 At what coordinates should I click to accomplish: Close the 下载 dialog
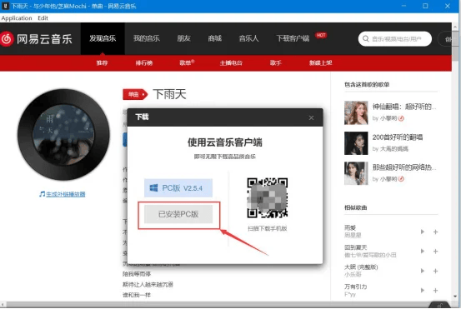point(311,117)
